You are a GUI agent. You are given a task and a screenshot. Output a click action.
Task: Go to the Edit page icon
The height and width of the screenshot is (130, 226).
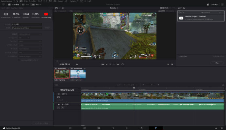[x=99, y=128]
